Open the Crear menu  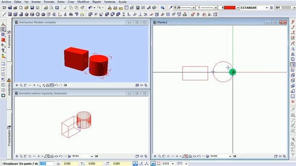[x=71, y=2]
